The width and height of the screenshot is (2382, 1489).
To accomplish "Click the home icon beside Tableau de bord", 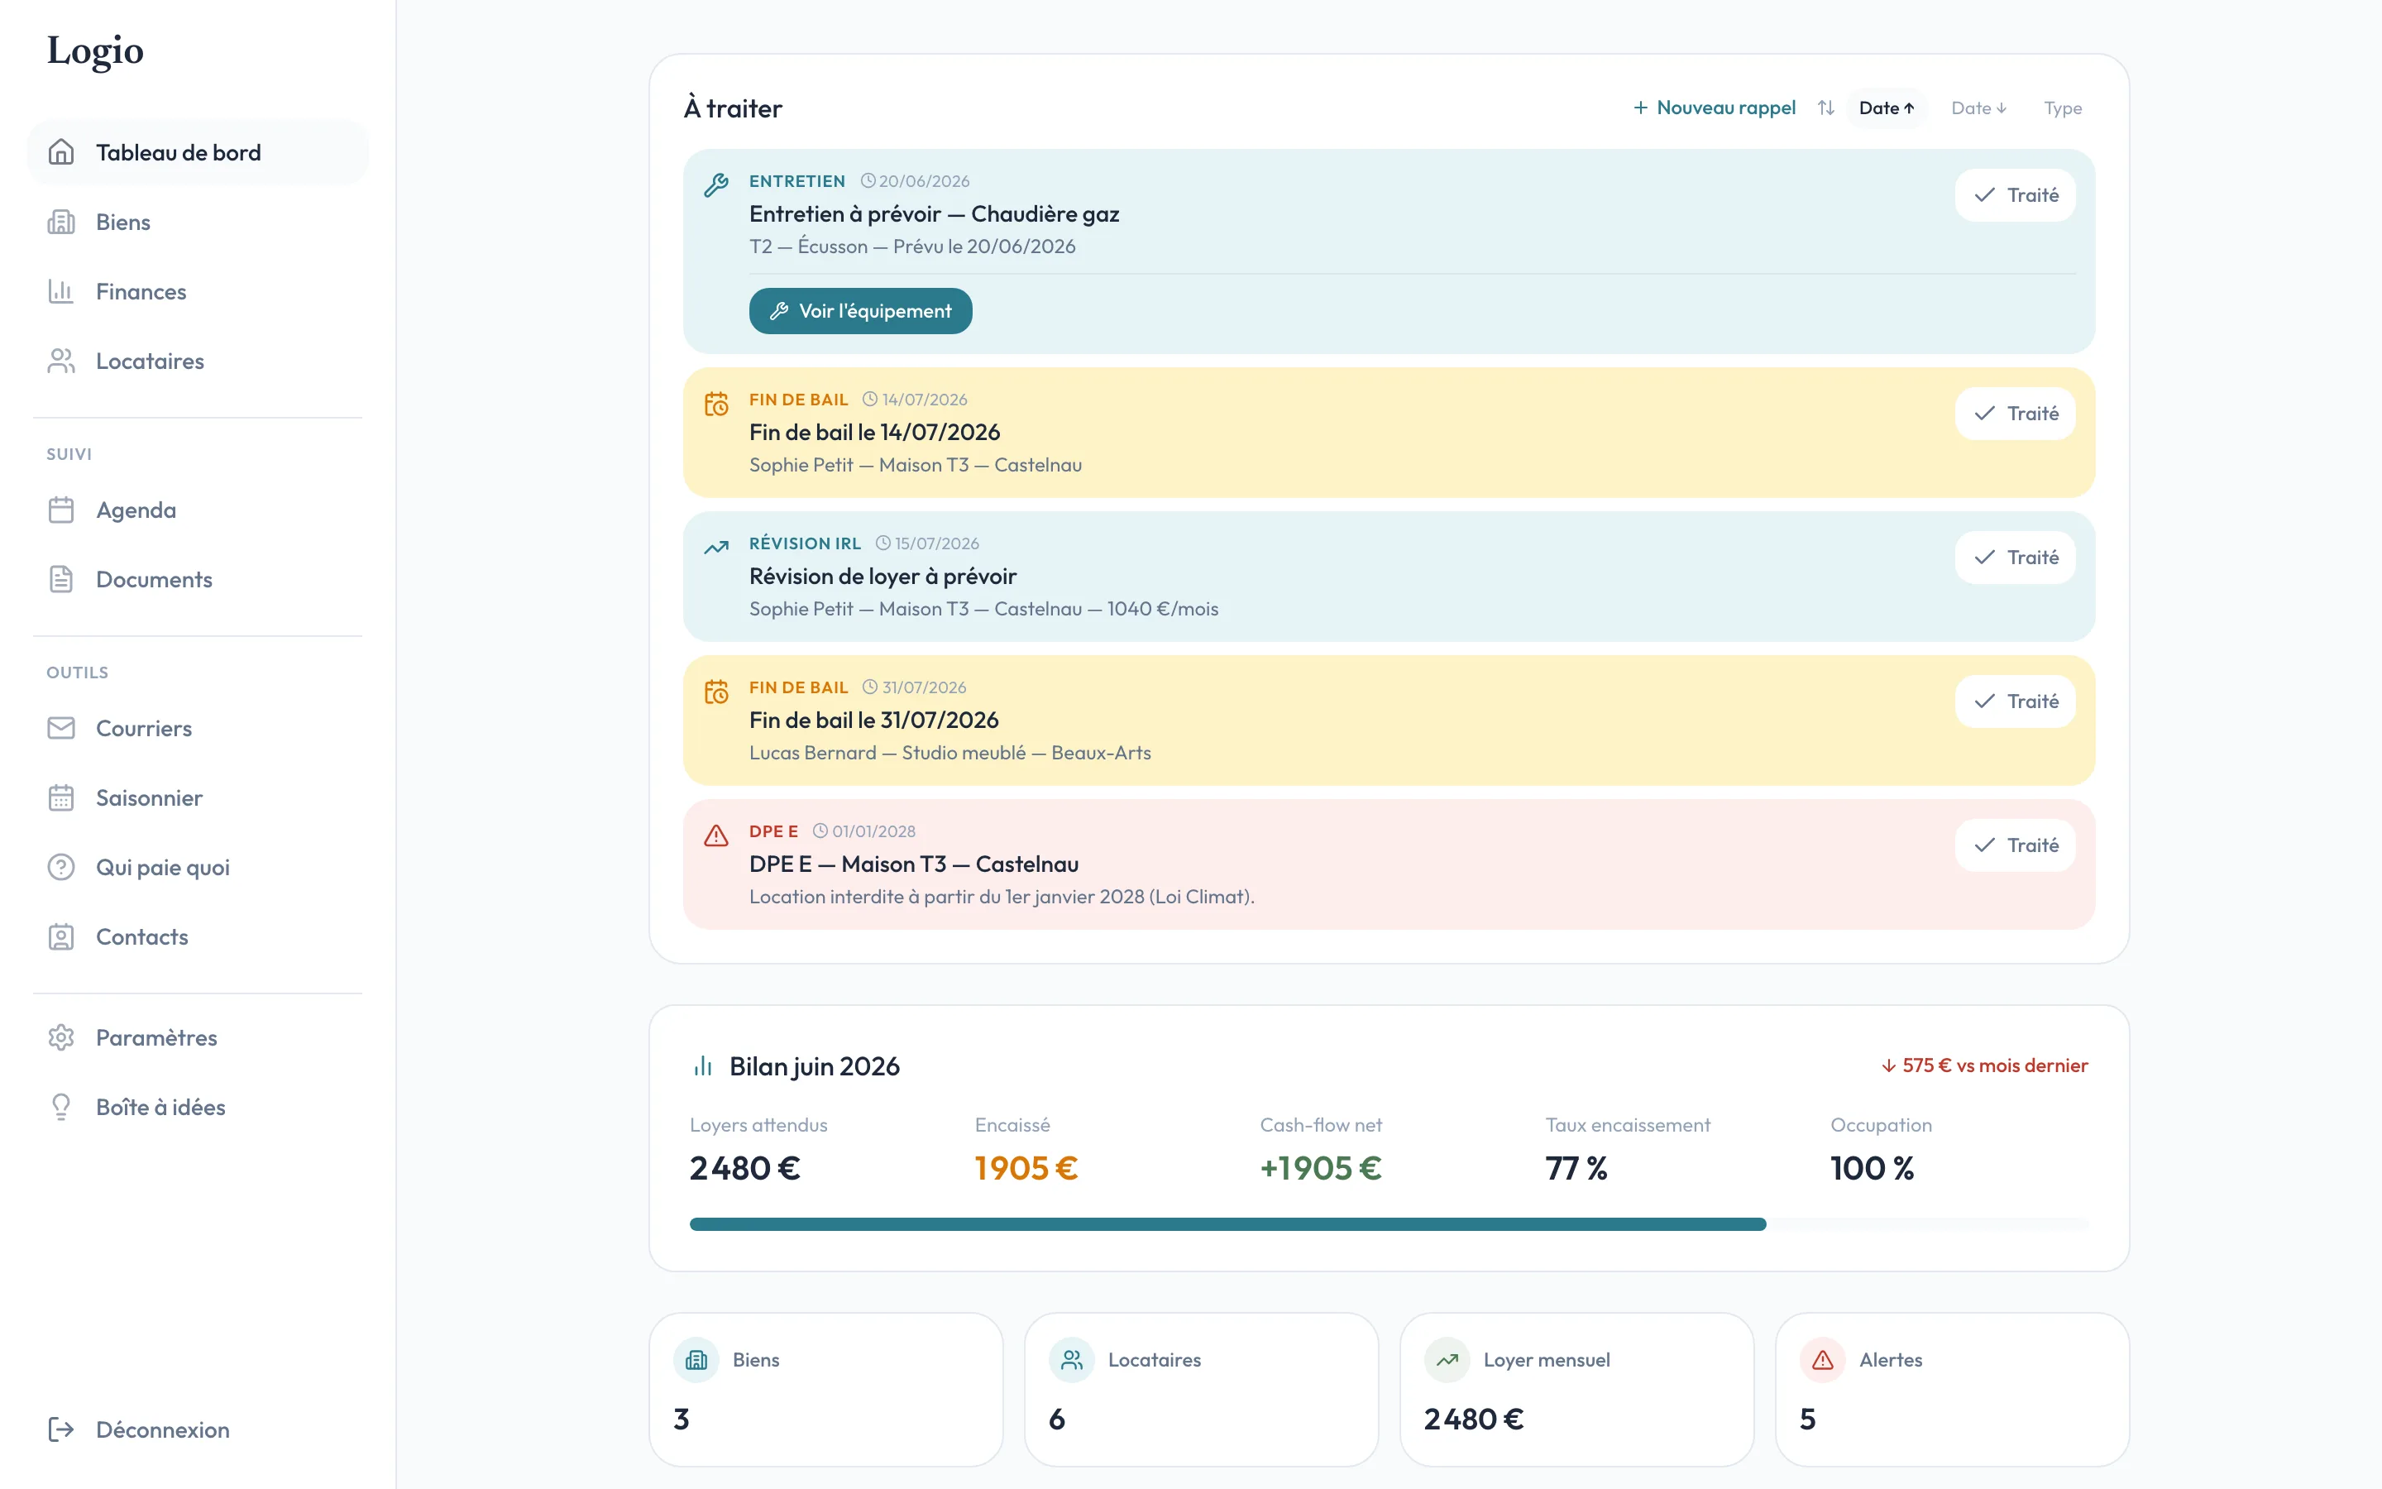I will [x=61, y=151].
